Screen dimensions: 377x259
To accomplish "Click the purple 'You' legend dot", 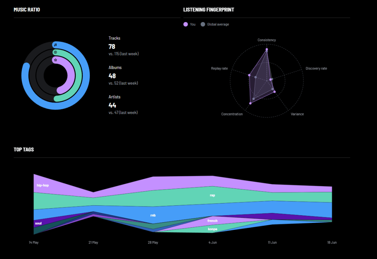I will pyautogui.click(x=186, y=24).
